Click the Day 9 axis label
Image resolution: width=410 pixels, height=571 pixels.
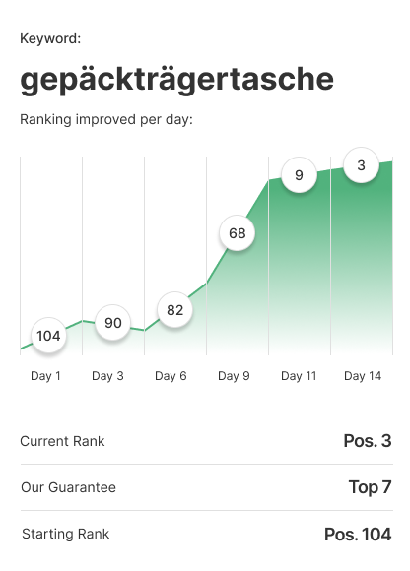pyautogui.click(x=234, y=376)
